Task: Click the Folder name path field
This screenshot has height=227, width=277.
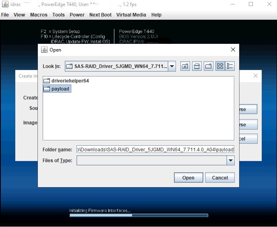Action: tap(155, 150)
